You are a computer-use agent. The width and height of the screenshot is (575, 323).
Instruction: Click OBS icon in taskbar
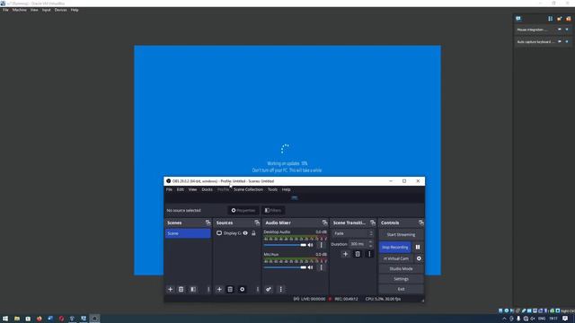(94, 319)
